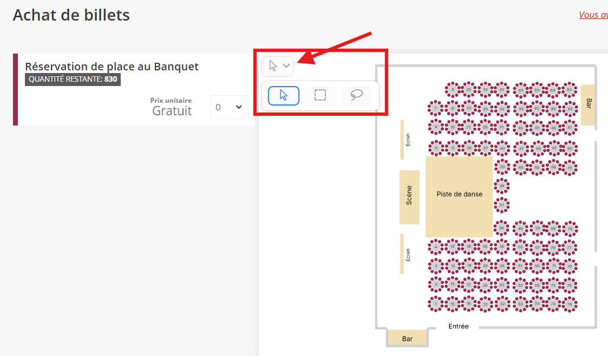Click the Quantité restante 830 badge
The height and width of the screenshot is (356, 608).
pos(73,80)
